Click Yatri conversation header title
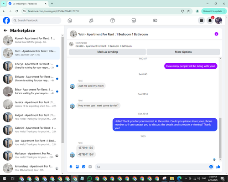Screen dimensions: 228x182 pyautogui.click(x=113, y=34)
